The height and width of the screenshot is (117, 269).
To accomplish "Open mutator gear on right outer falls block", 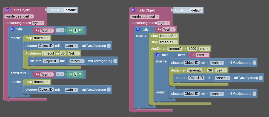I will point(138,29).
